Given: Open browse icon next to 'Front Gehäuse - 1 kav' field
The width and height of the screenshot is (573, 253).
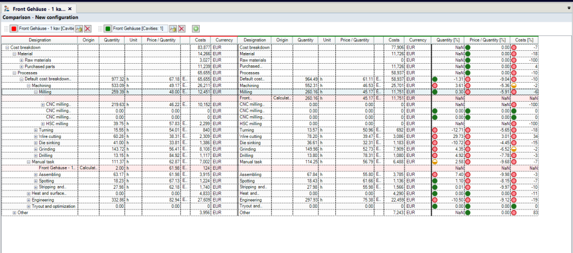Looking at the screenshot, I should click(79, 28).
